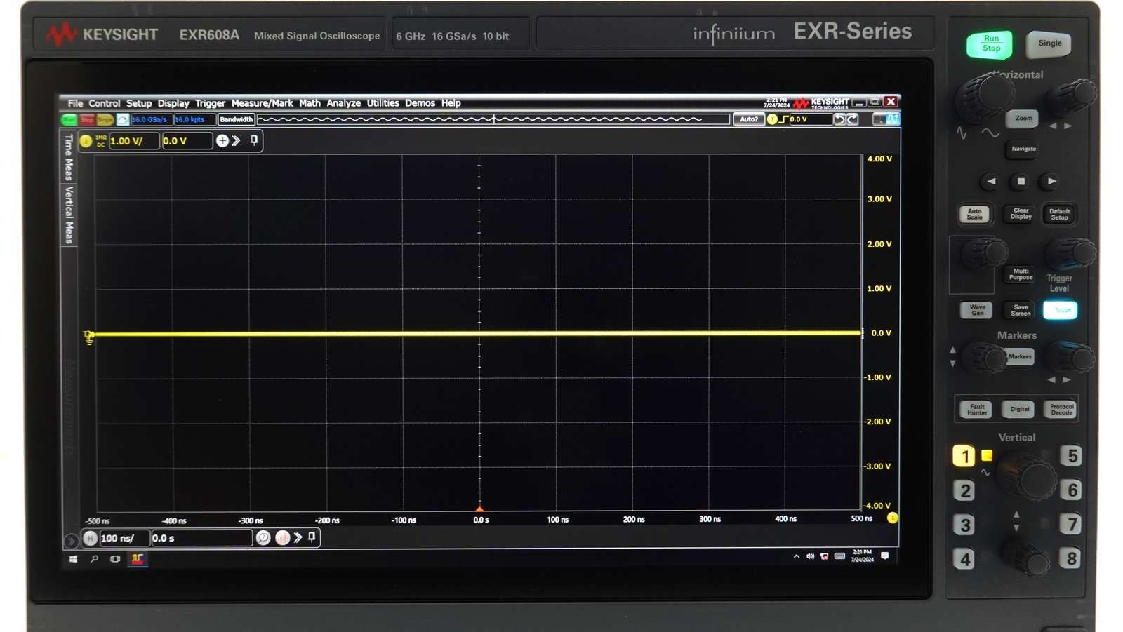Click the 16.0 kpts memory depth field

tap(194, 120)
